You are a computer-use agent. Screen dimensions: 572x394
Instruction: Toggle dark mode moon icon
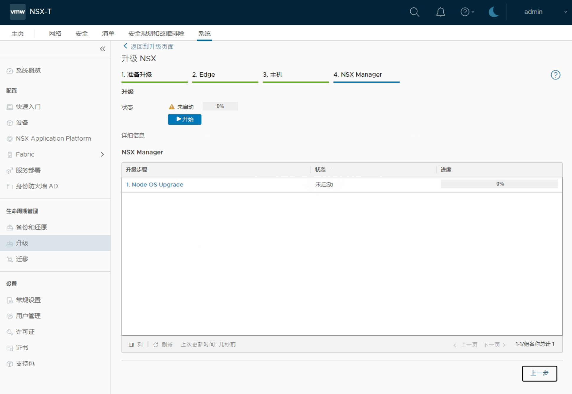pos(493,12)
